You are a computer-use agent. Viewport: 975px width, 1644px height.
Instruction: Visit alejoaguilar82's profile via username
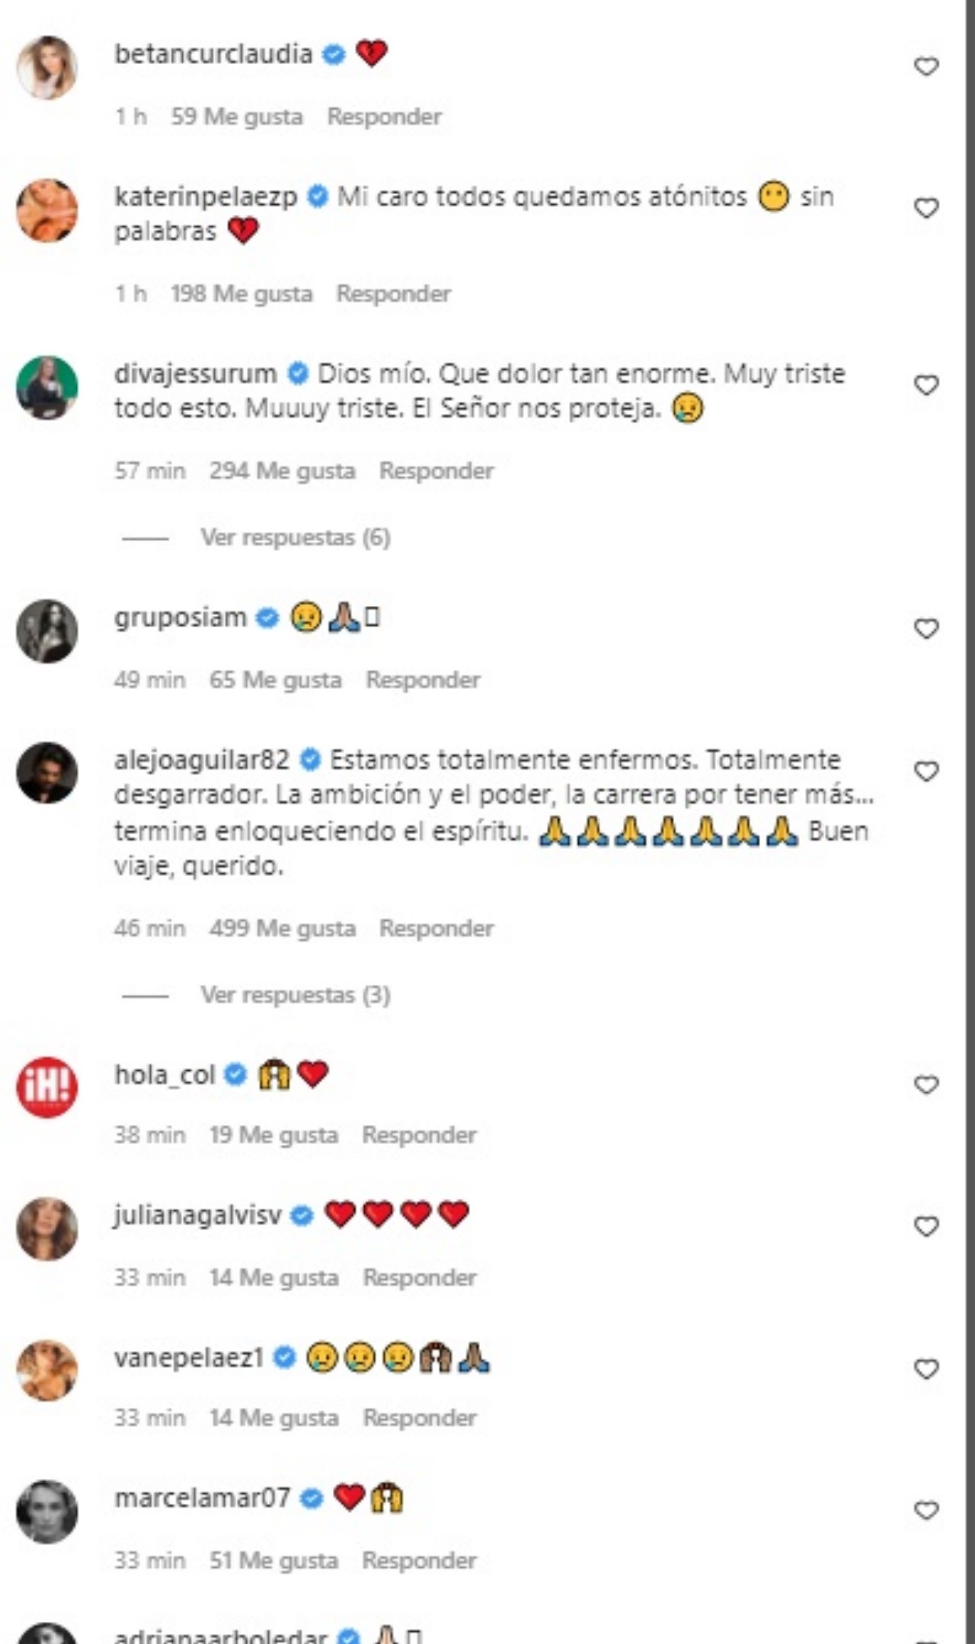point(202,760)
